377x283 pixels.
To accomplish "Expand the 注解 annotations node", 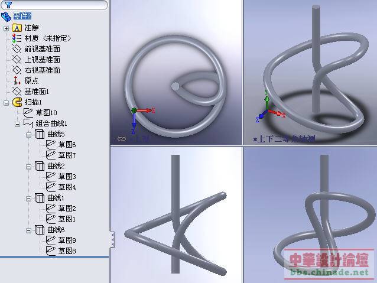I will (x=6, y=28).
